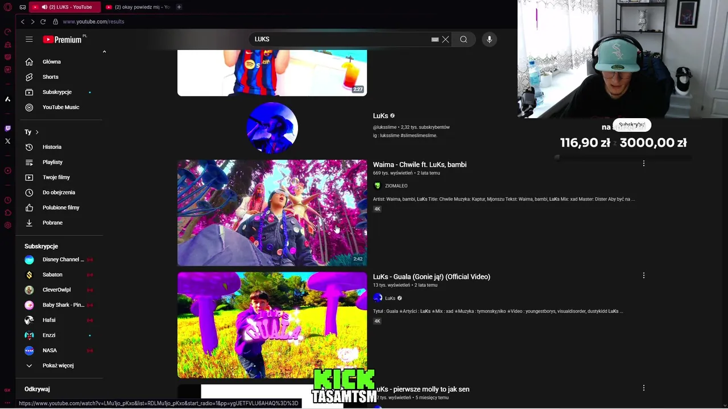Mute tab audio speaker icon
The width and height of the screenshot is (728, 409).
[43, 7]
